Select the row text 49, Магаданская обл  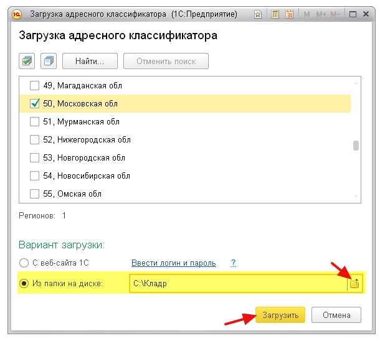pos(82,85)
